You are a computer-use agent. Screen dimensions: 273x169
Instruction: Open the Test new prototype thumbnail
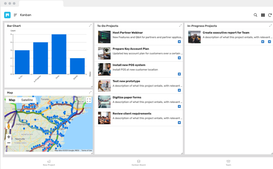[x=104, y=85]
